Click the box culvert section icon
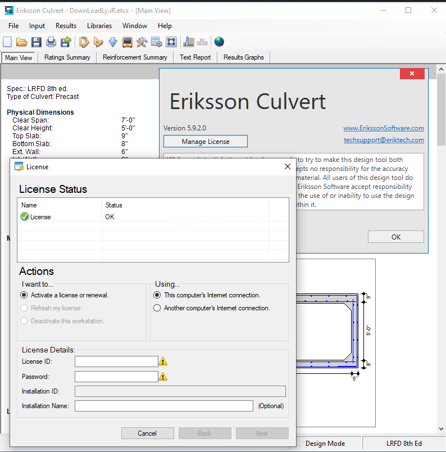The width and height of the screenshot is (446, 452). click(x=171, y=42)
